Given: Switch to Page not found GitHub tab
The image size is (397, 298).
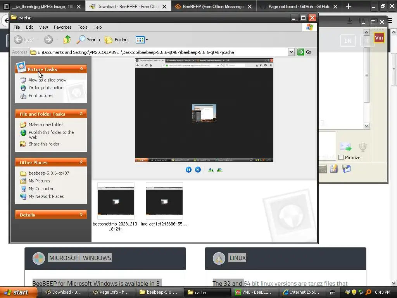Looking at the screenshot, I should coord(299,7).
